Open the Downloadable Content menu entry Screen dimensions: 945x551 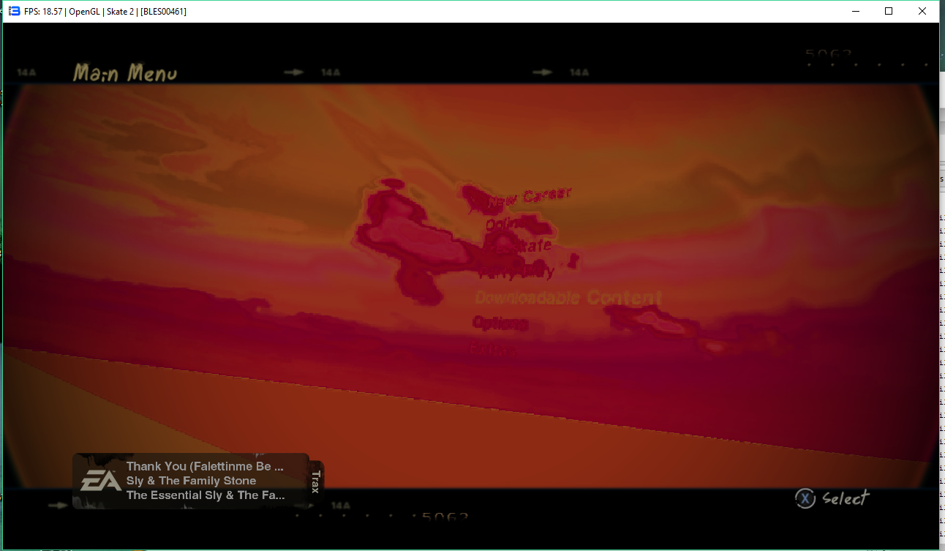(568, 298)
